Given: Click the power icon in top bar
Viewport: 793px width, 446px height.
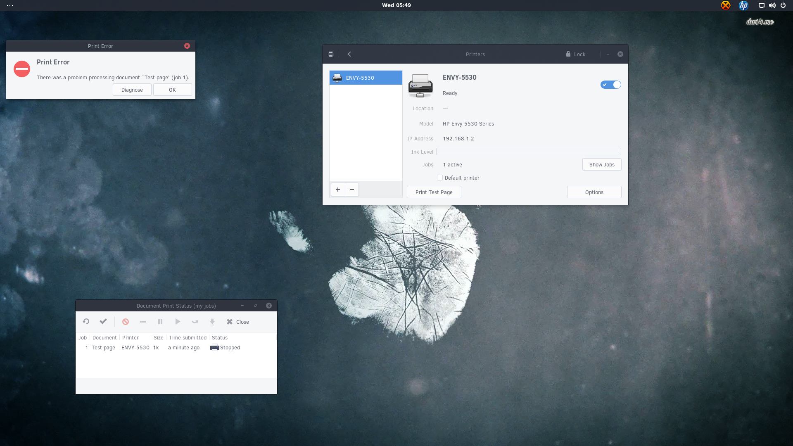Looking at the screenshot, I should click(783, 5).
